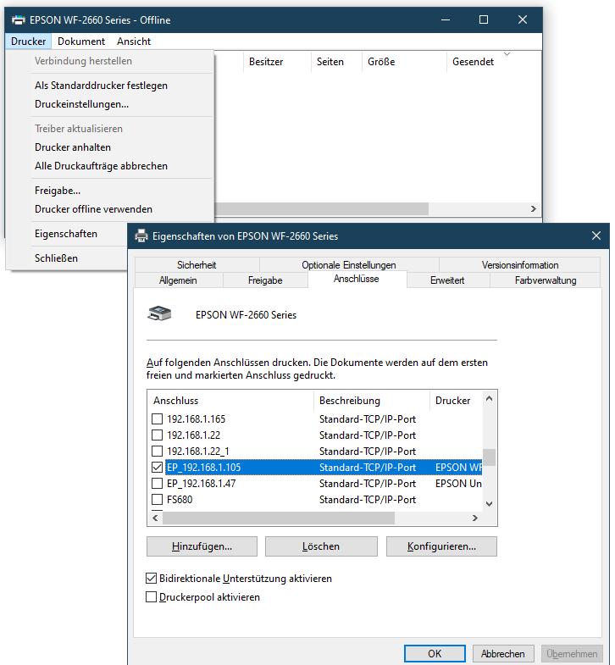The width and height of the screenshot is (615, 665).
Task: Toggle Drucker offline verwenden
Action: coord(93,209)
